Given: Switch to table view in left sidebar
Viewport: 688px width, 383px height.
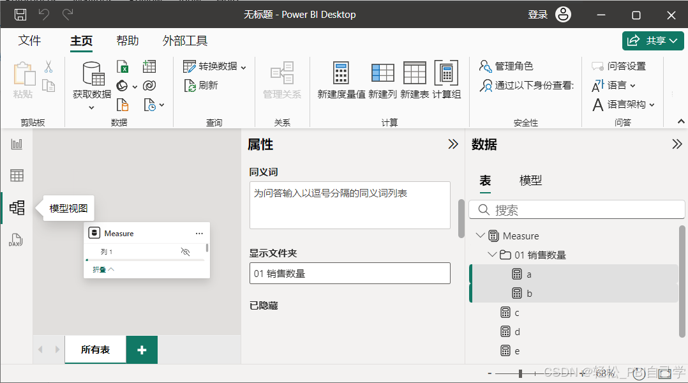Looking at the screenshot, I should tap(17, 176).
